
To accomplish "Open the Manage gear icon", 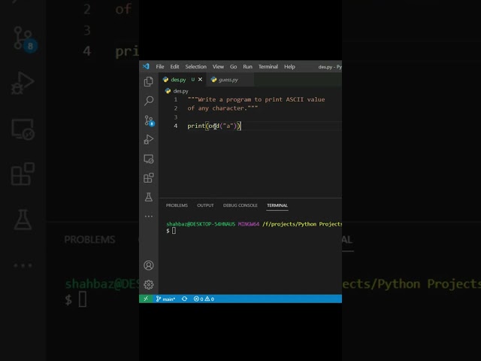I will pyautogui.click(x=149, y=284).
